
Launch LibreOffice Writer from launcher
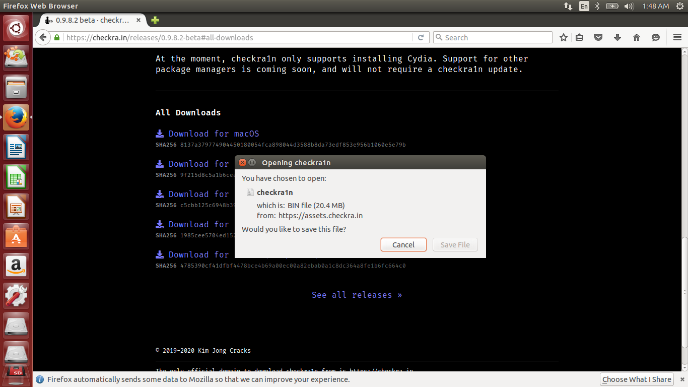(17, 147)
